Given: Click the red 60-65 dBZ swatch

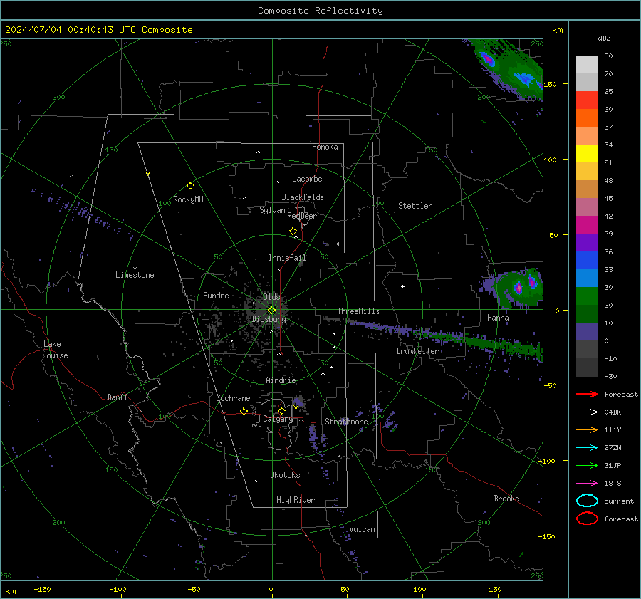Looking at the screenshot, I should pos(587,100).
